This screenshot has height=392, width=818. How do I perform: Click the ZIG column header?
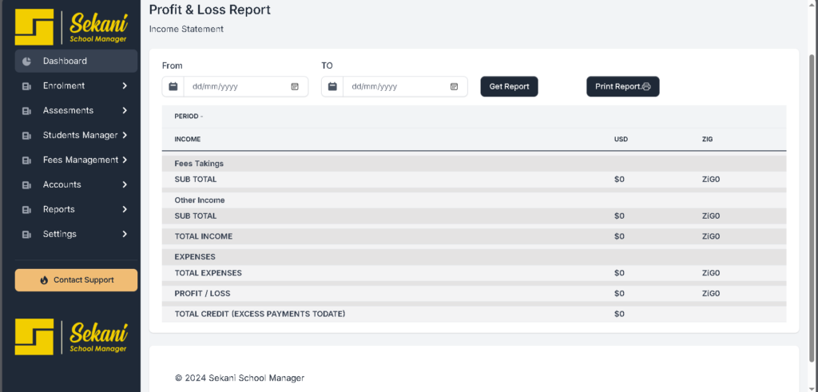pyautogui.click(x=708, y=140)
